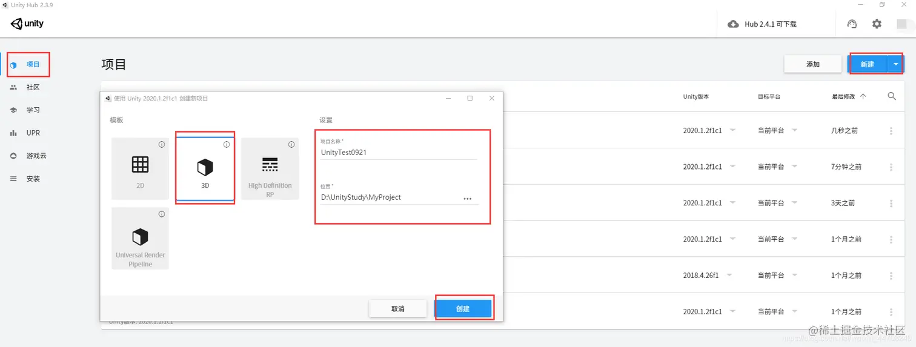Click the Unity版本 column header
This screenshot has height=347, width=916.
click(696, 96)
